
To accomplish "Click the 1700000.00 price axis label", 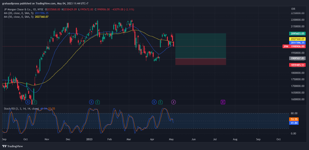I will click(x=298, y=86).
